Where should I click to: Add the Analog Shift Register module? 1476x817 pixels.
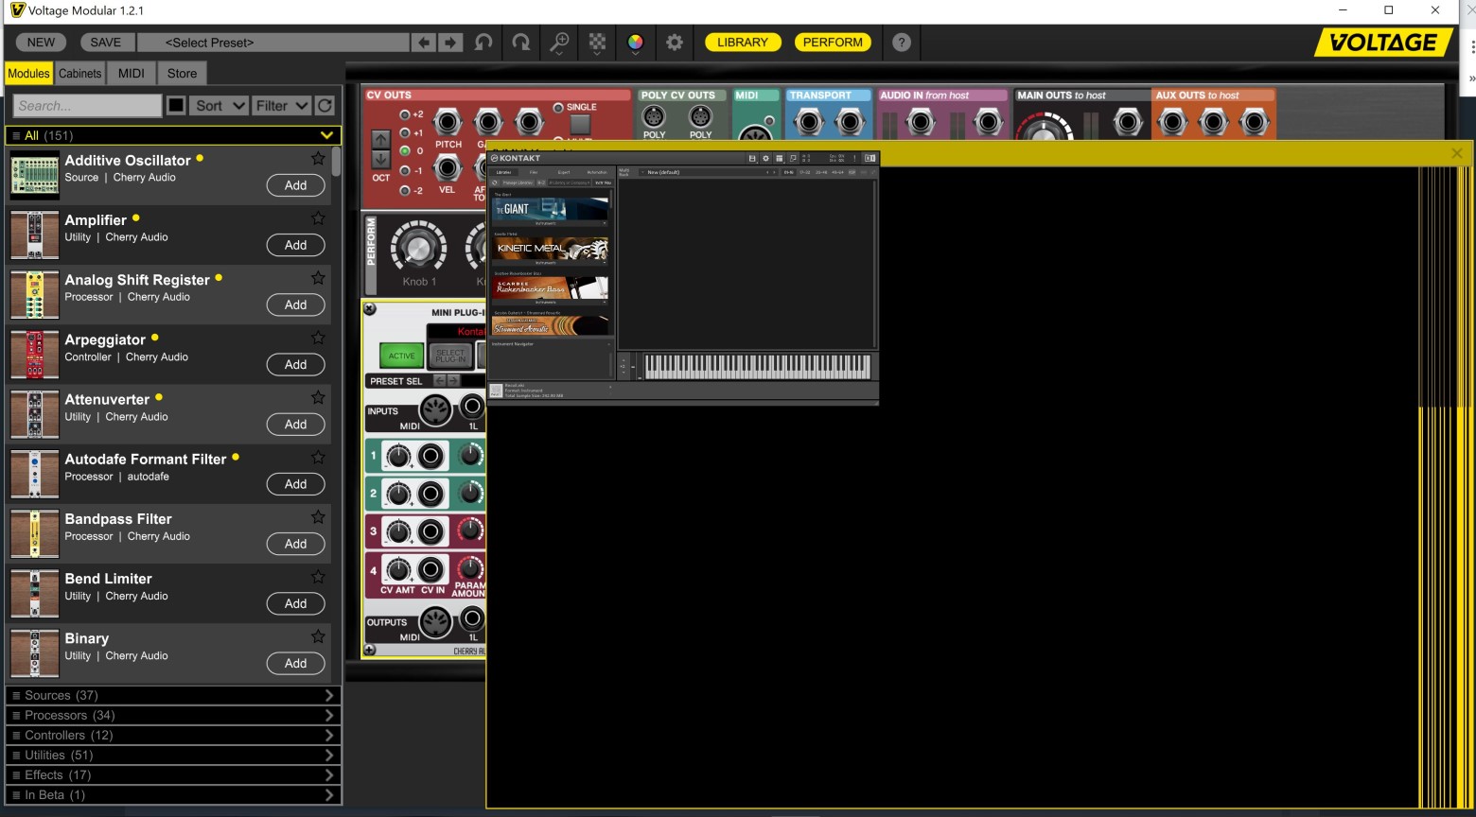[295, 304]
